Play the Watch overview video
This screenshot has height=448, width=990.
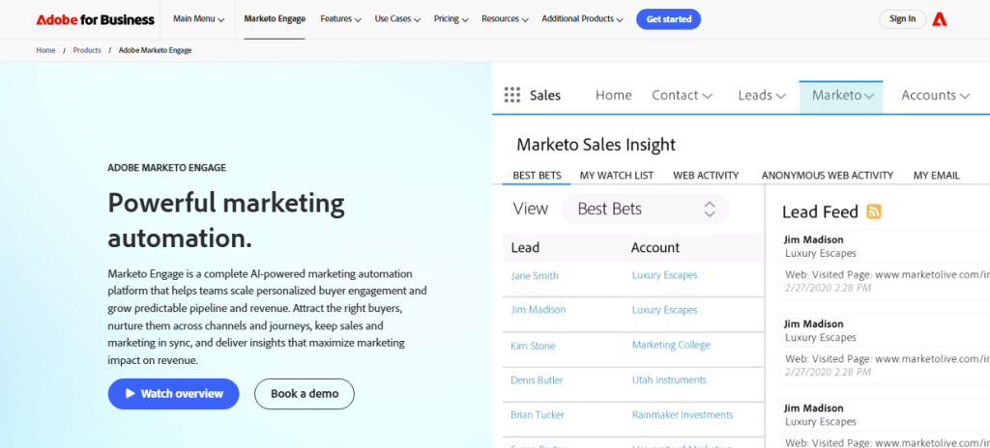tap(174, 394)
